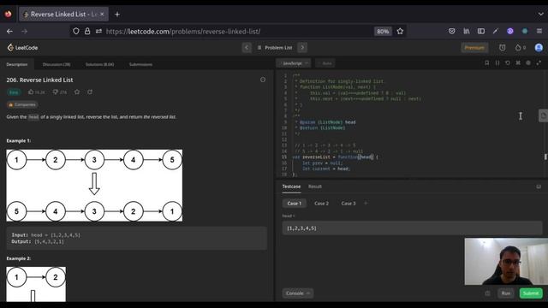Viewport: 548px width, 308px height.
Task: Select Case 3
Action: [348, 204]
